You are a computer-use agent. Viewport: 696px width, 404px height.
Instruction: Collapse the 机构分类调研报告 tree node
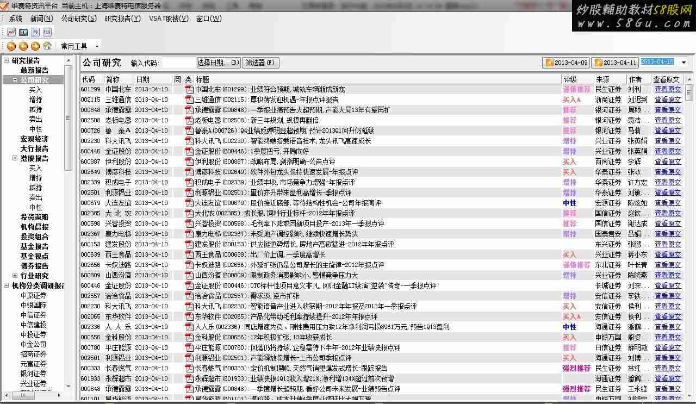coord(7,285)
